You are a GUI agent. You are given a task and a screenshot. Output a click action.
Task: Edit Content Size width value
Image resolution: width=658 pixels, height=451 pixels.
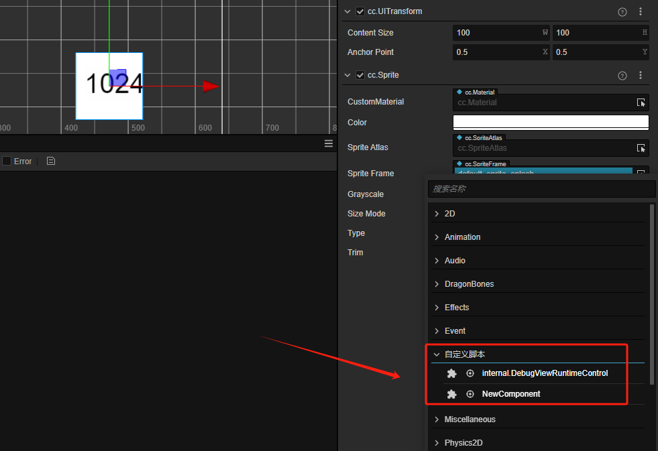click(x=501, y=33)
